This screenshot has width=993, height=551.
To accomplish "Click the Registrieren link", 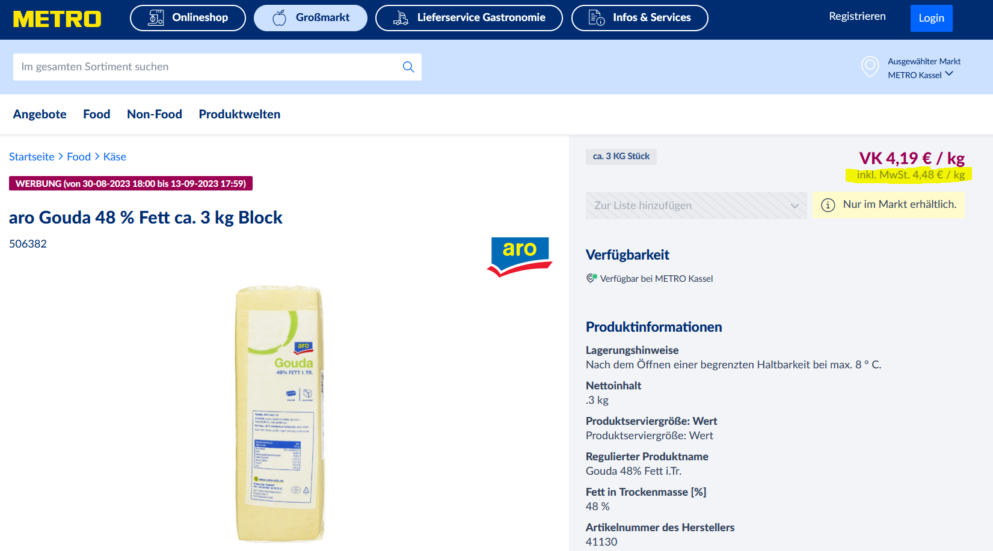I will click(857, 16).
